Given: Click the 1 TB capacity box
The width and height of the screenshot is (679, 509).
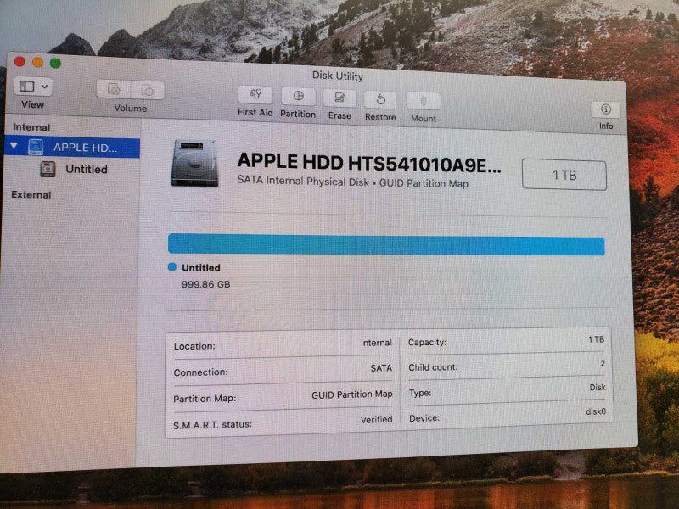Looking at the screenshot, I should coord(564,175).
